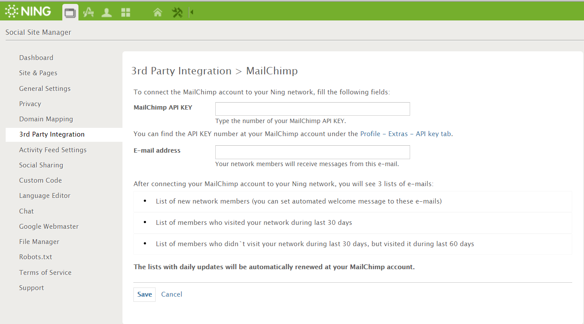Open Chat settings in sidebar

(27, 211)
